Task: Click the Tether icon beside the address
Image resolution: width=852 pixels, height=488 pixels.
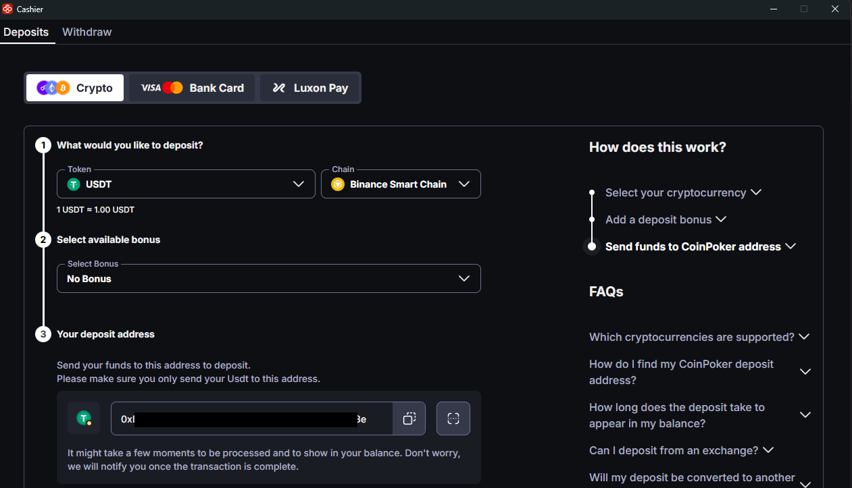Action: [x=84, y=418]
